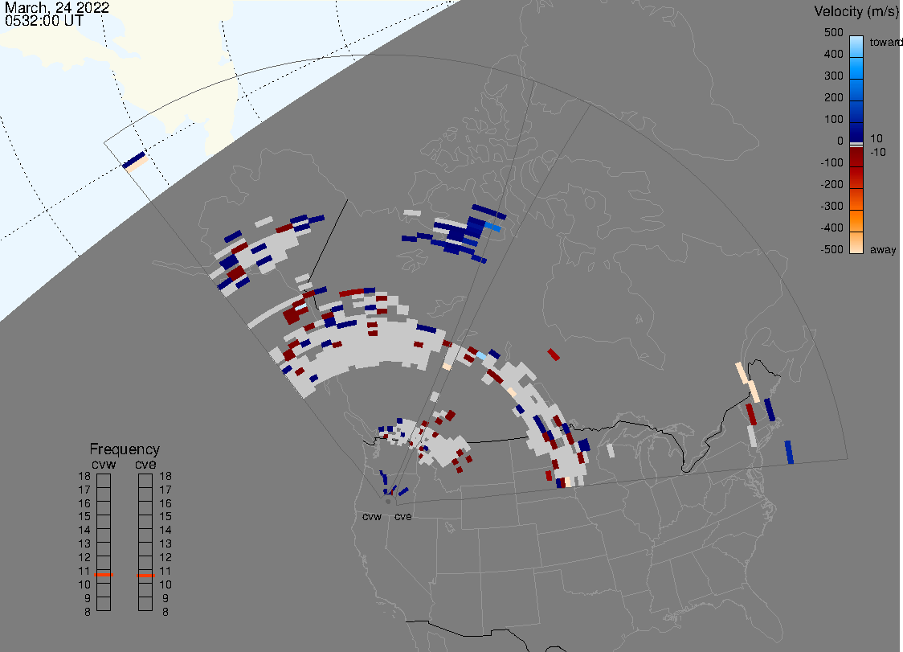This screenshot has width=903, height=652.
Task: Click the cve radar site label on map
Action: click(402, 517)
